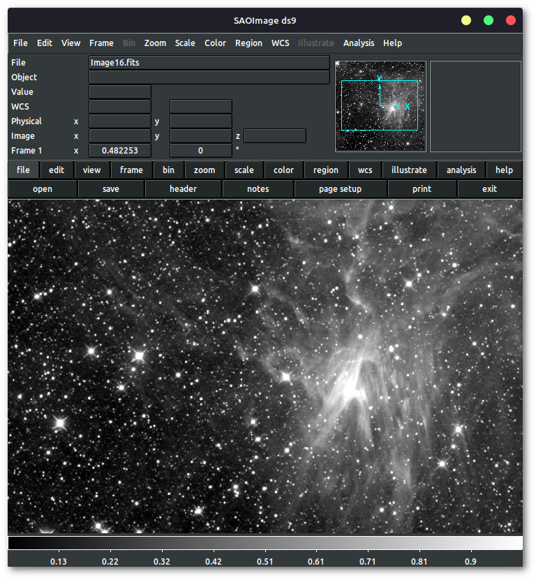
Task: Click the yellow window button in title bar
Action: pyautogui.click(x=466, y=20)
